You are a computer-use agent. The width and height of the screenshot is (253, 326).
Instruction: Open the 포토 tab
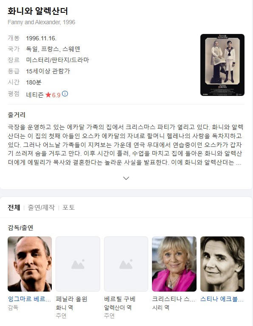(69, 208)
